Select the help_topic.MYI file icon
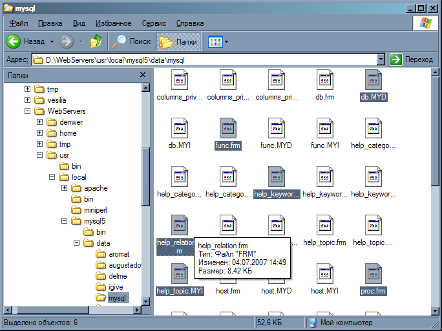The height and width of the screenshot is (331, 442). 179,273
